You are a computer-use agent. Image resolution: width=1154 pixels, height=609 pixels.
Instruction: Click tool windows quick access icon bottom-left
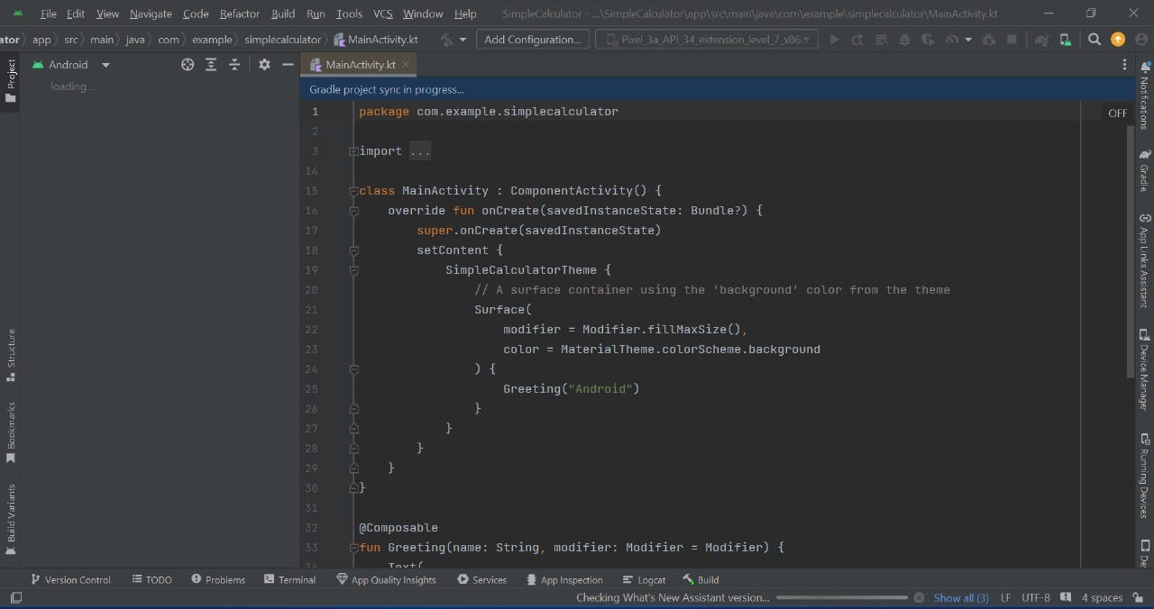tap(15, 597)
